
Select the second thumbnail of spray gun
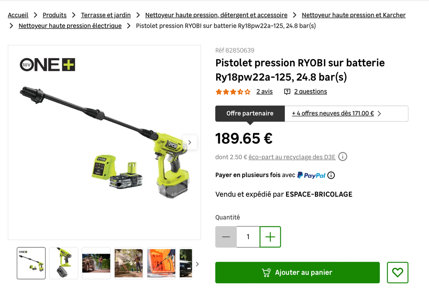tap(64, 263)
